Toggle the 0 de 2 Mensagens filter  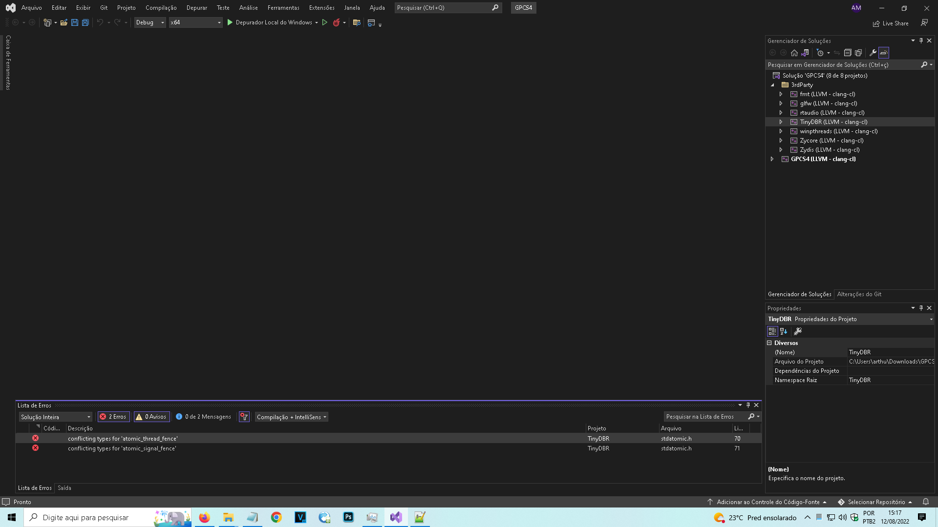click(203, 416)
